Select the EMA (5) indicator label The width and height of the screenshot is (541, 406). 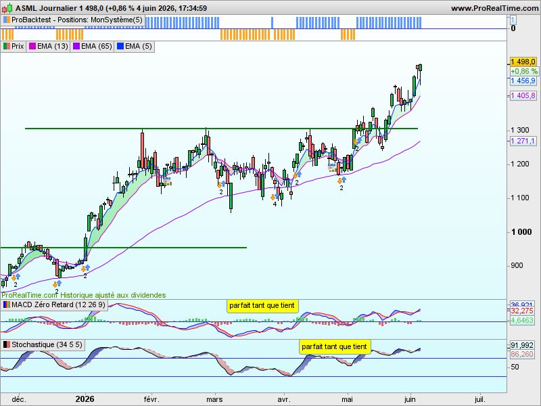tap(139, 46)
